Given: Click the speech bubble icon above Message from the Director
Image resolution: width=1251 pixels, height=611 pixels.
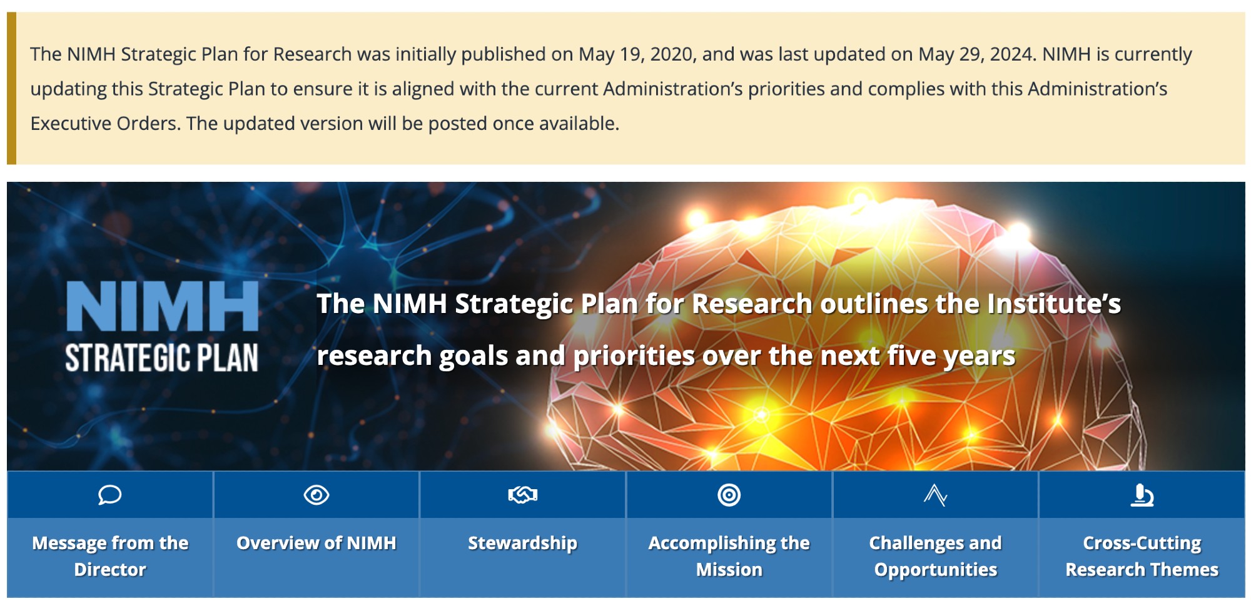Looking at the screenshot, I should [109, 495].
